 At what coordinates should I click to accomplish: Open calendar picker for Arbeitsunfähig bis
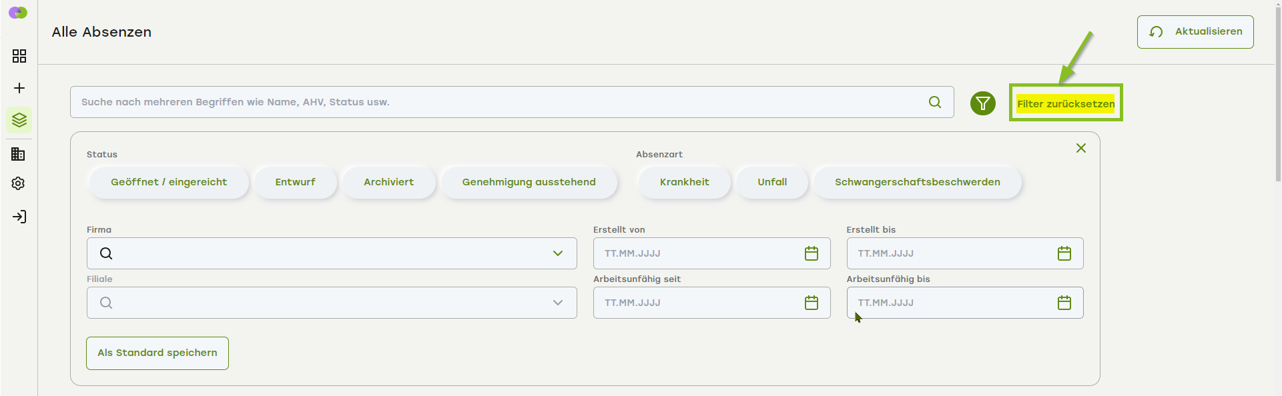(x=1064, y=303)
